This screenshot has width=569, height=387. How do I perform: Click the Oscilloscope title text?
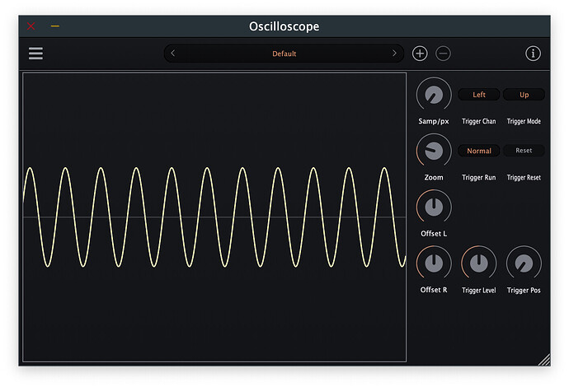(284, 26)
